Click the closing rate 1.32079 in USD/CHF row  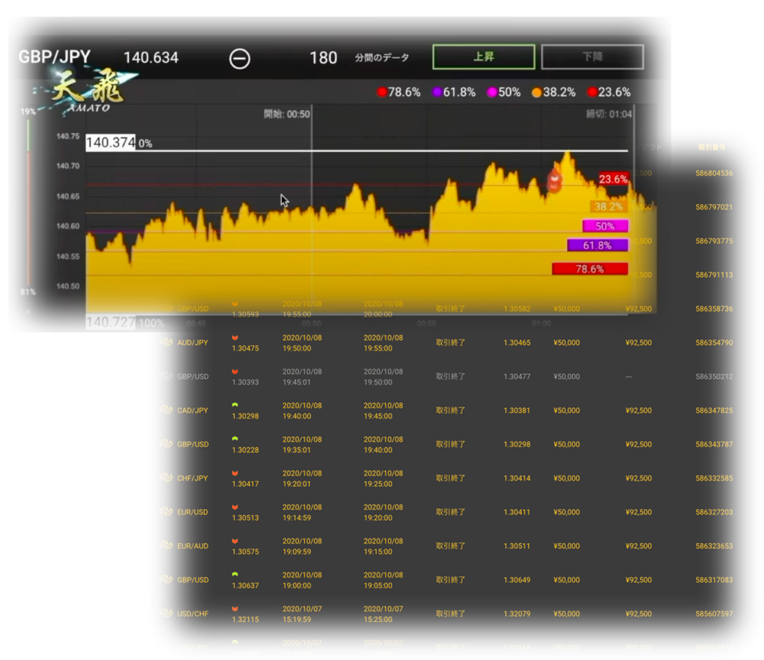click(x=516, y=614)
